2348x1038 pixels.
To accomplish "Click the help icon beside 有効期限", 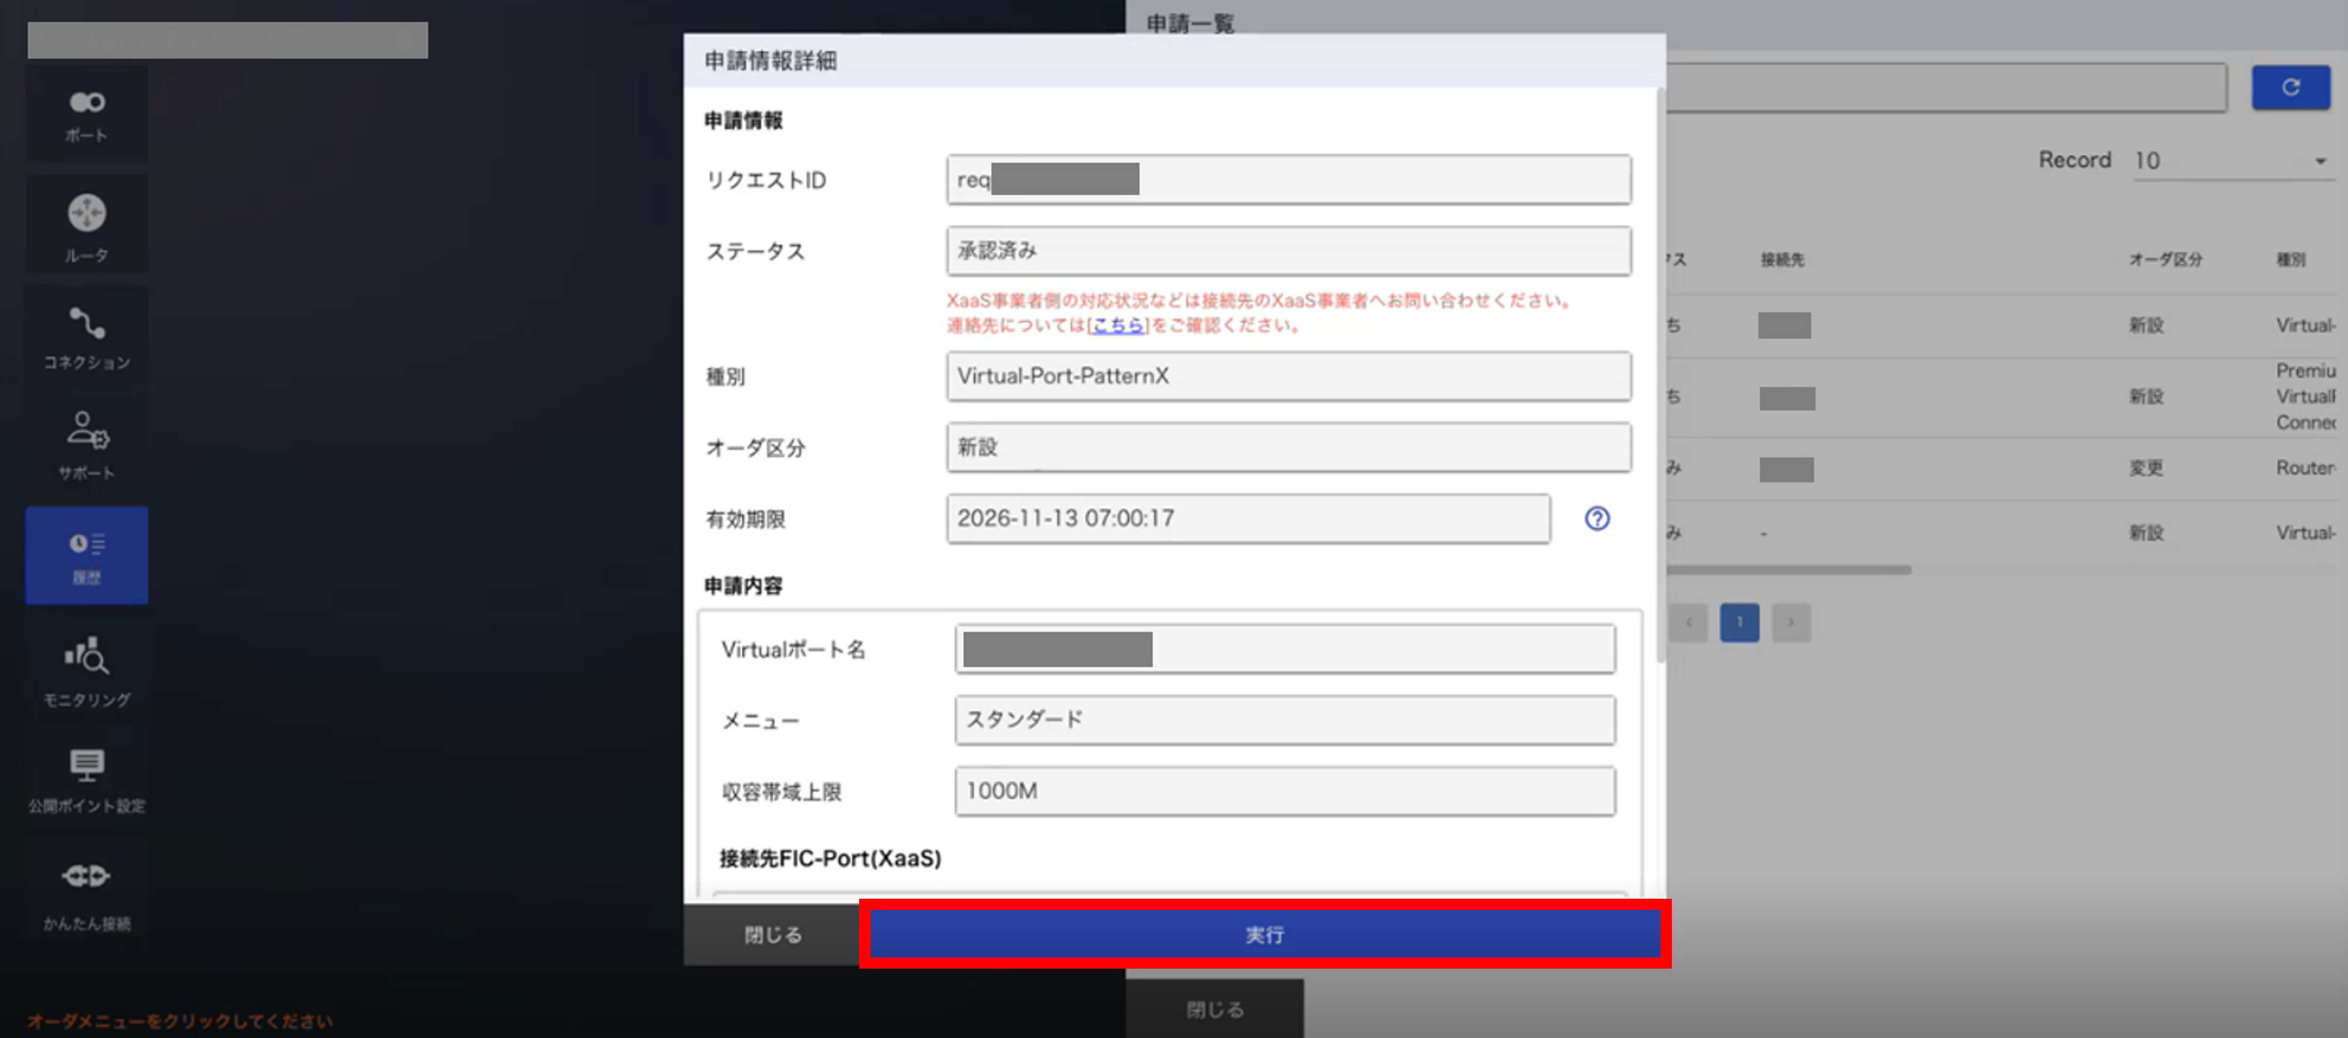I will [1597, 519].
